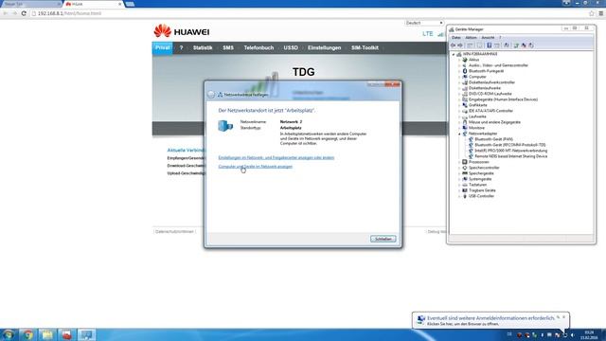
Task: Open the Aktion menu in Device Manager
Action: 471,38
